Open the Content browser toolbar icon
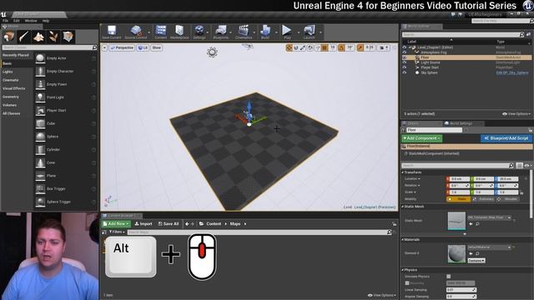534x300 pixels. pyautogui.click(x=160, y=31)
